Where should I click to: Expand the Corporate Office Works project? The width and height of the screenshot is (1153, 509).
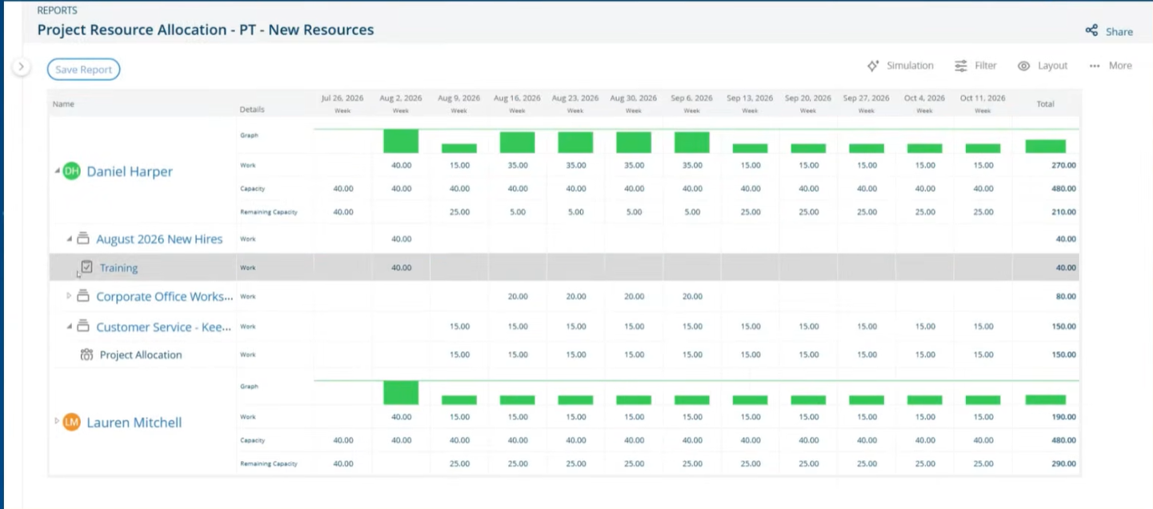click(x=69, y=296)
